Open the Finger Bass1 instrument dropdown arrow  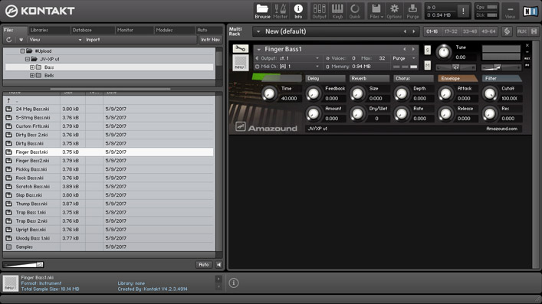click(259, 50)
